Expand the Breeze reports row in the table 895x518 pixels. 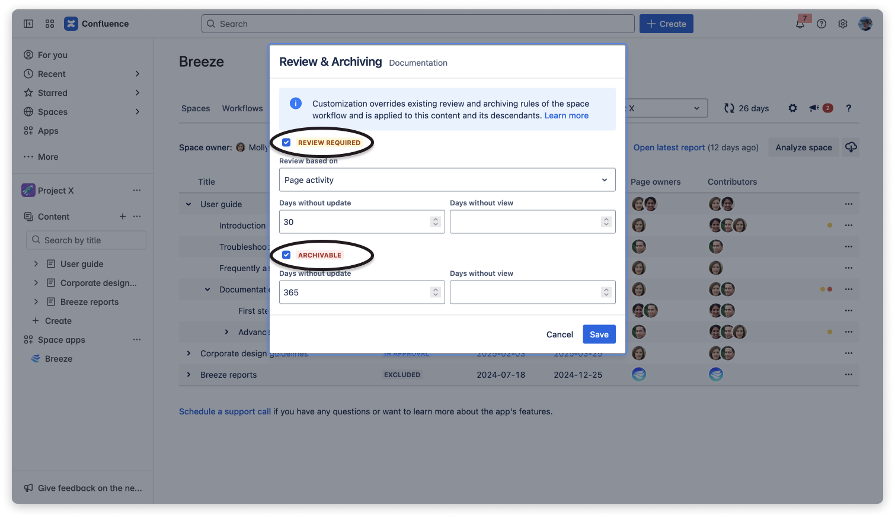tap(188, 375)
